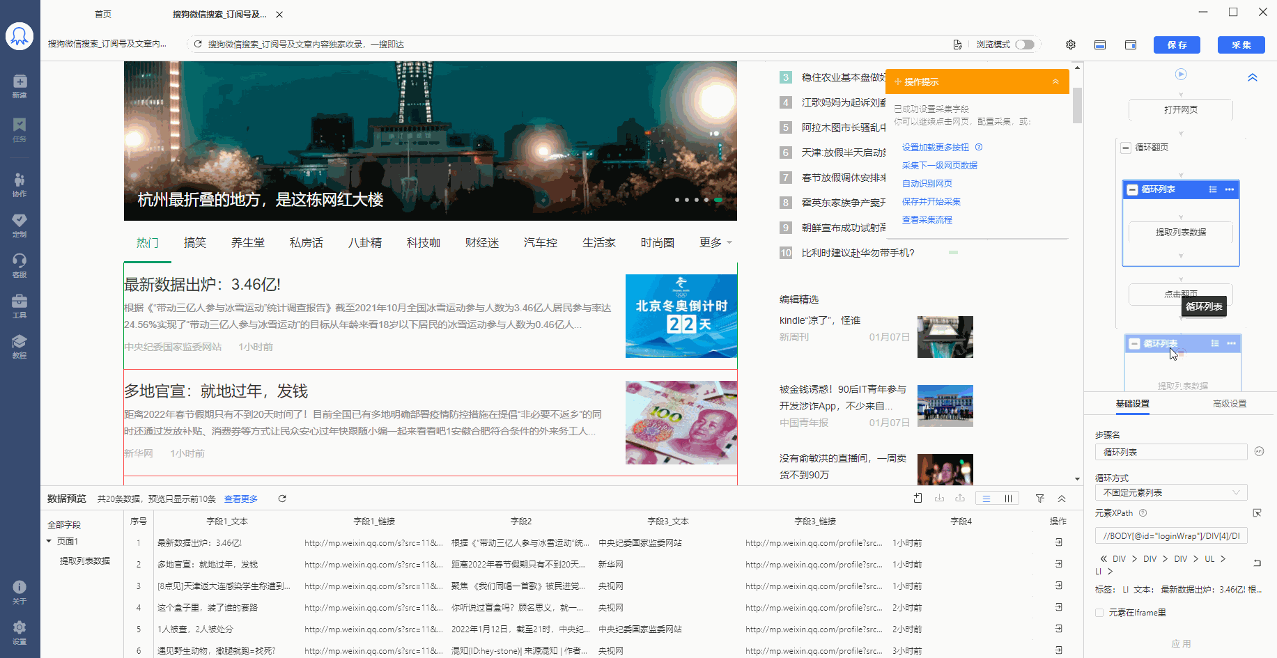This screenshot has height=658, width=1277.
Task: Click the add field icon in data preview
Action: (x=918, y=498)
